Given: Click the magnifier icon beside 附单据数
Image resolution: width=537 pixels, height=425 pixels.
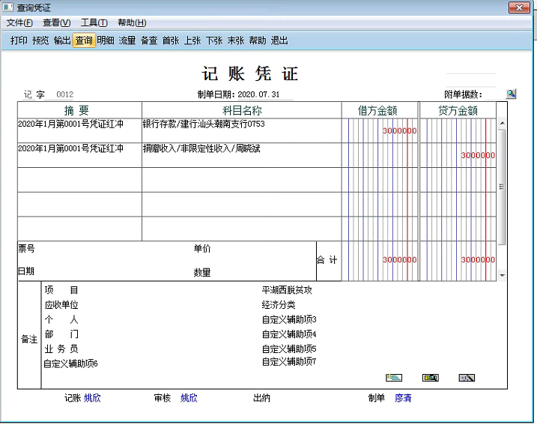Looking at the screenshot, I should (x=511, y=94).
